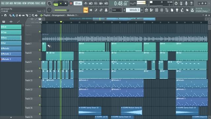Select the Playback speaker tool
Screen dimensions: 211x119
pyautogui.click(x=36, y=16)
